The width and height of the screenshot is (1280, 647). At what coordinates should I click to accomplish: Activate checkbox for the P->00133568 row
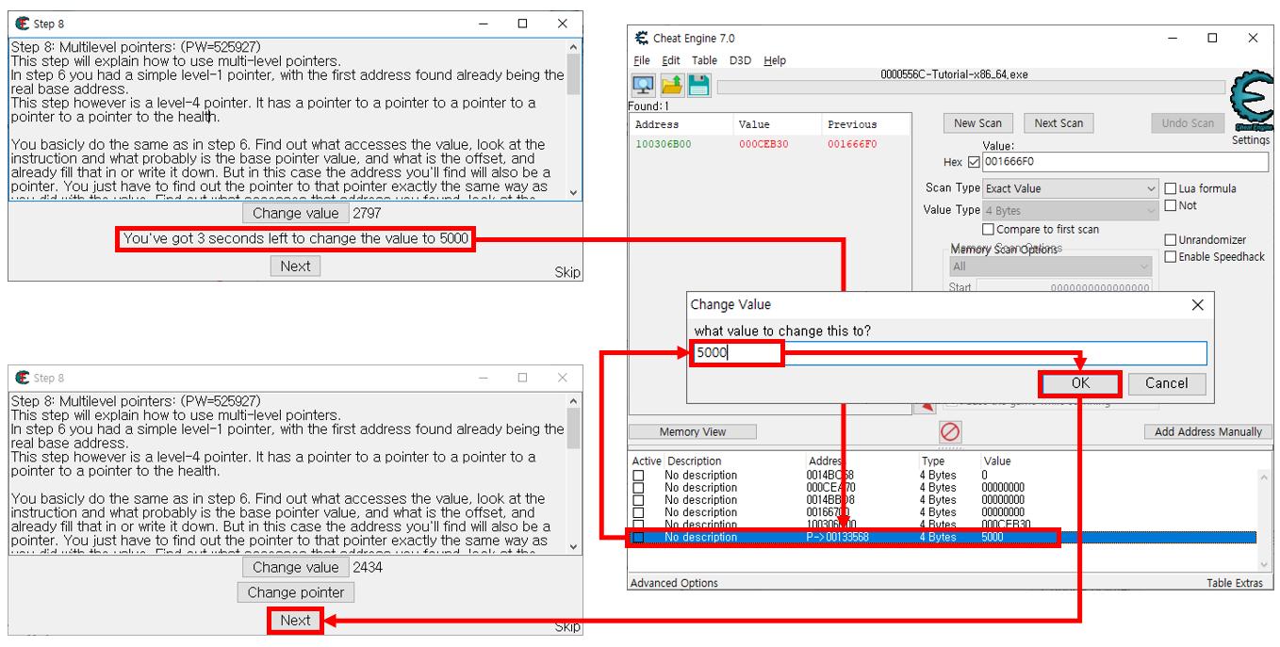[638, 538]
